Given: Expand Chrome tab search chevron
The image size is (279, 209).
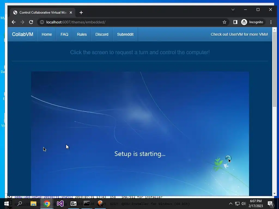Looking at the screenshot, I should point(233,10).
